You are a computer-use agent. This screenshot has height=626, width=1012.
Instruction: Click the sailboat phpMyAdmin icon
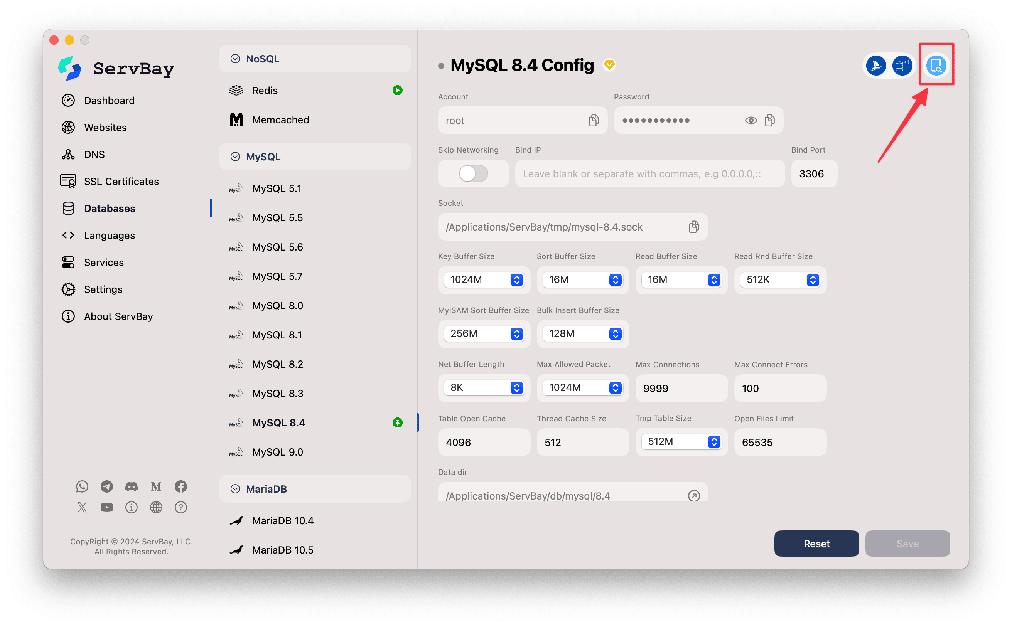coord(876,65)
